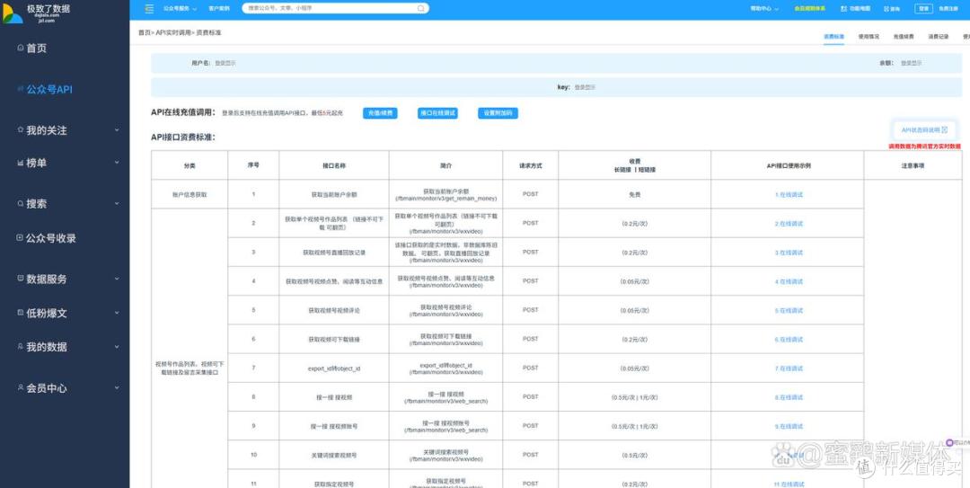The width and height of the screenshot is (970, 488).
Task: Click the 注意事项 column header
Action: pos(913,166)
